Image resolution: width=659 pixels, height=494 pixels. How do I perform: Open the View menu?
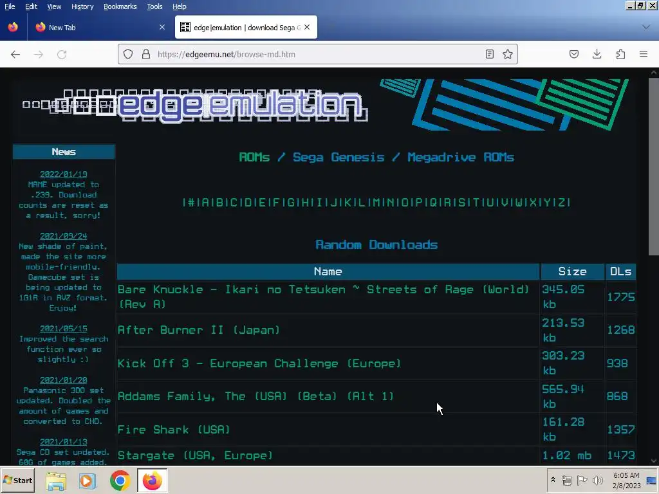tap(54, 6)
